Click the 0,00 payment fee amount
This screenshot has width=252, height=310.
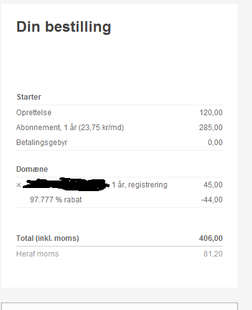pyautogui.click(x=215, y=143)
